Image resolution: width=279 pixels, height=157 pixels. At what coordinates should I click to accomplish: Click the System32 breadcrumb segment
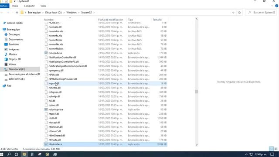(86, 13)
